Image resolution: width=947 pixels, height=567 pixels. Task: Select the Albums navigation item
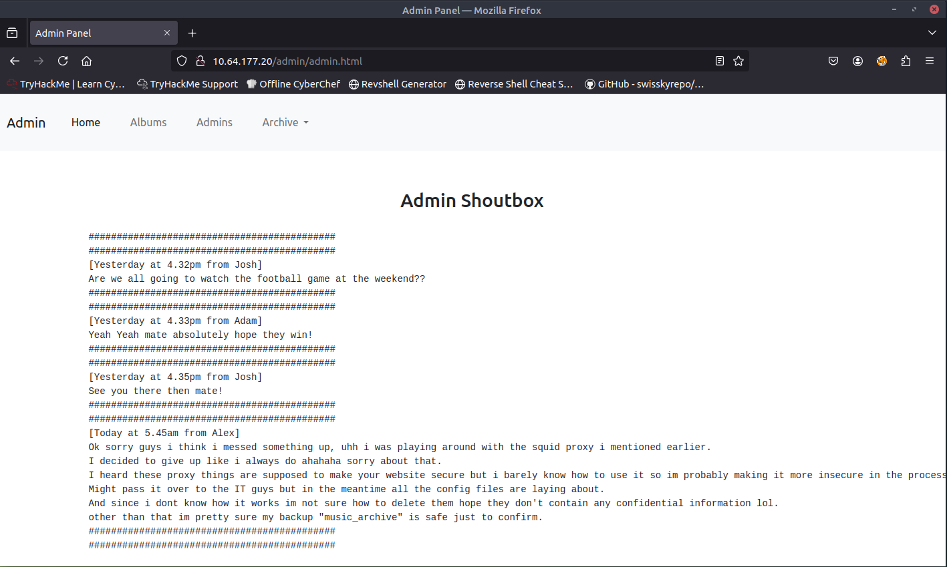point(148,122)
